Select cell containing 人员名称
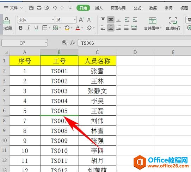The image size is (191, 172). (97, 61)
